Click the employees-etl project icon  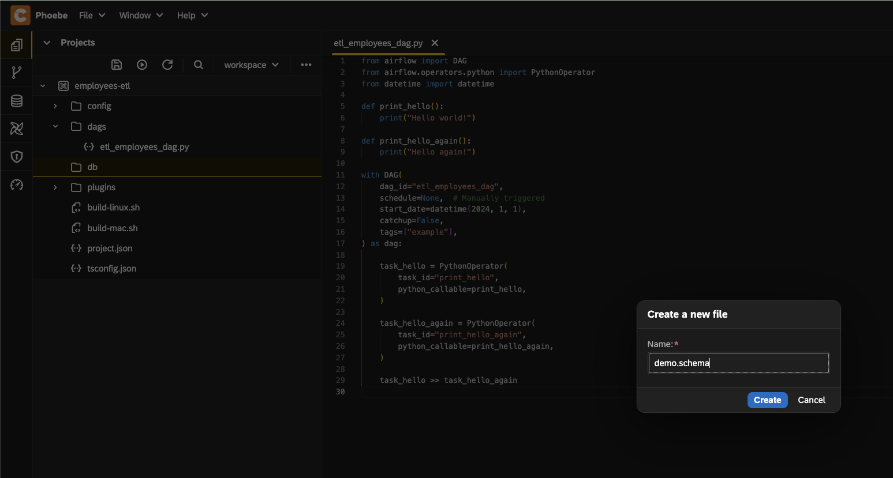[63, 86]
